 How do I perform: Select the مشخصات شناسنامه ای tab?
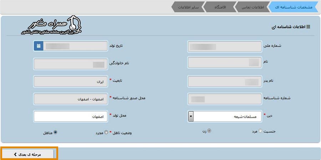pyautogui.click(x=294, y=7)
